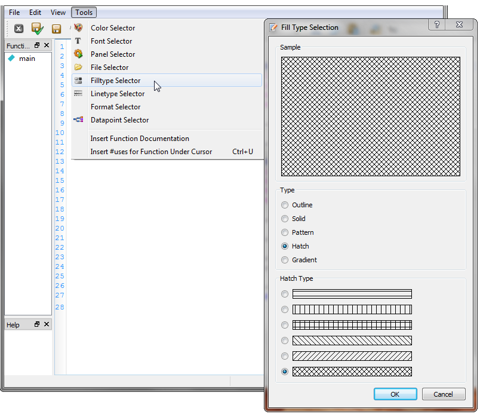Choose the Gradient fill type option
Image resolution: width=480 pixels, height=414 pixels.
285,260
